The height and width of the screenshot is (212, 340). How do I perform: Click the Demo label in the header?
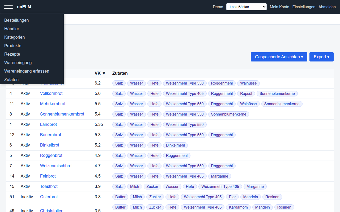[218, 7]
